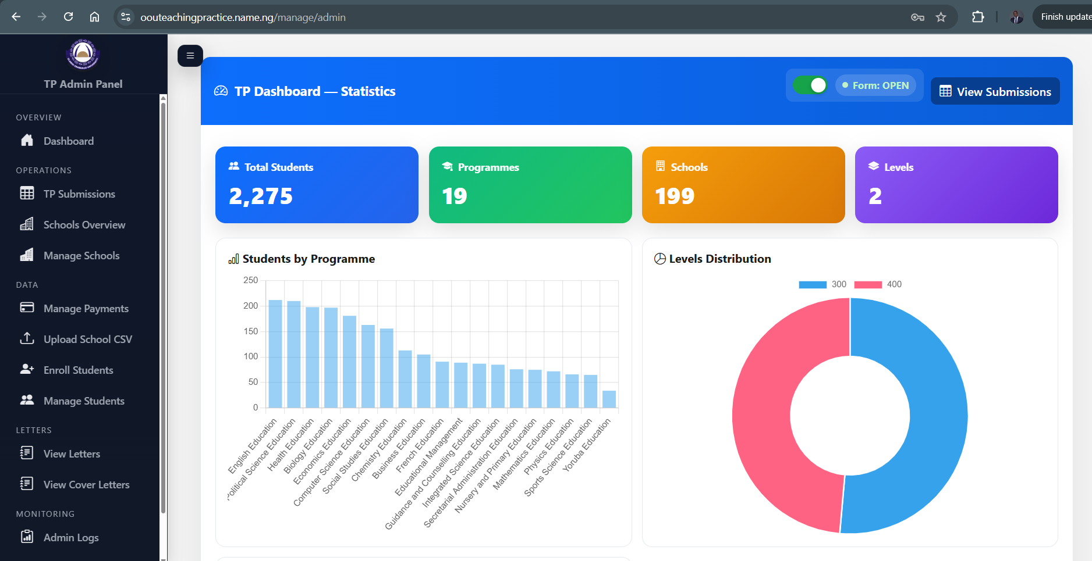Screen dimensions: 1092x561
Task: Click the TP Admin Panel title
Action: point(83,84)
